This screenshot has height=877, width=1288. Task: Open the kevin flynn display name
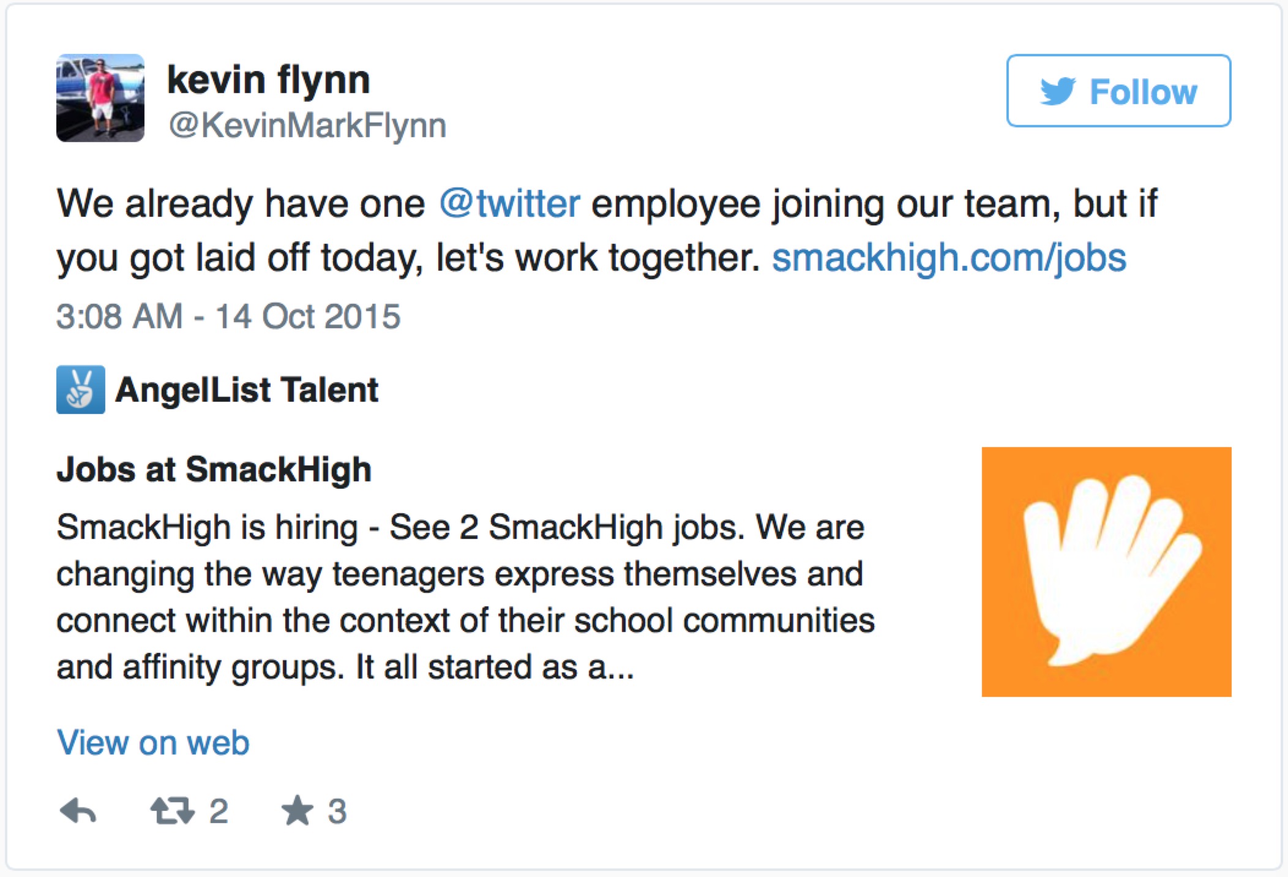(268, 80)
